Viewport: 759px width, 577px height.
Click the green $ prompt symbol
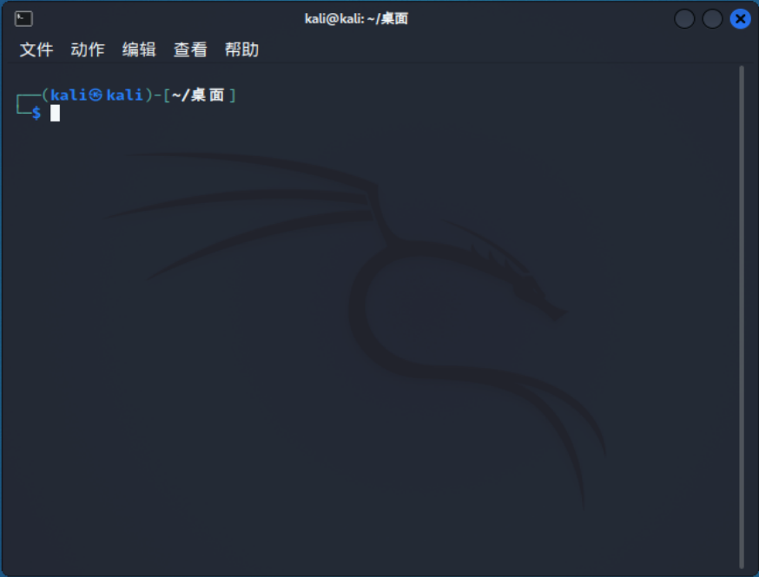coord(35,113)
